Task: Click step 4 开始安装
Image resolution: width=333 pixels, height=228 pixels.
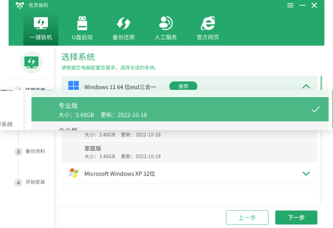Action: coord(30,183)
